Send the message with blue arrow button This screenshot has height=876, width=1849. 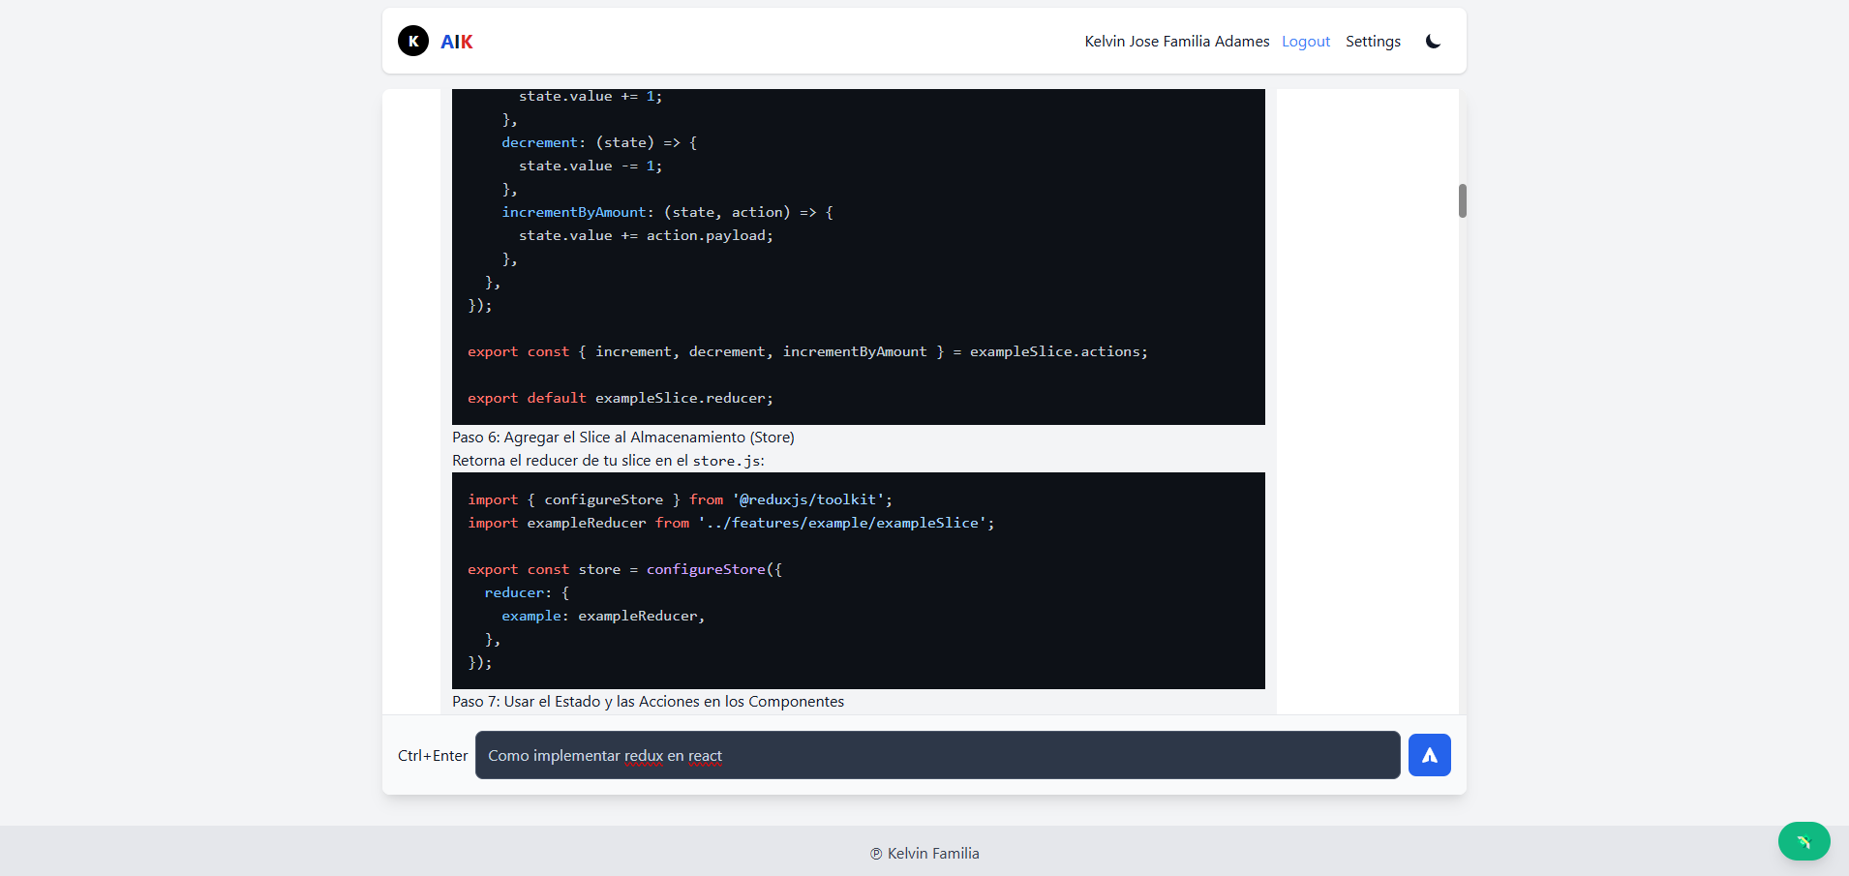[1429, 755]
